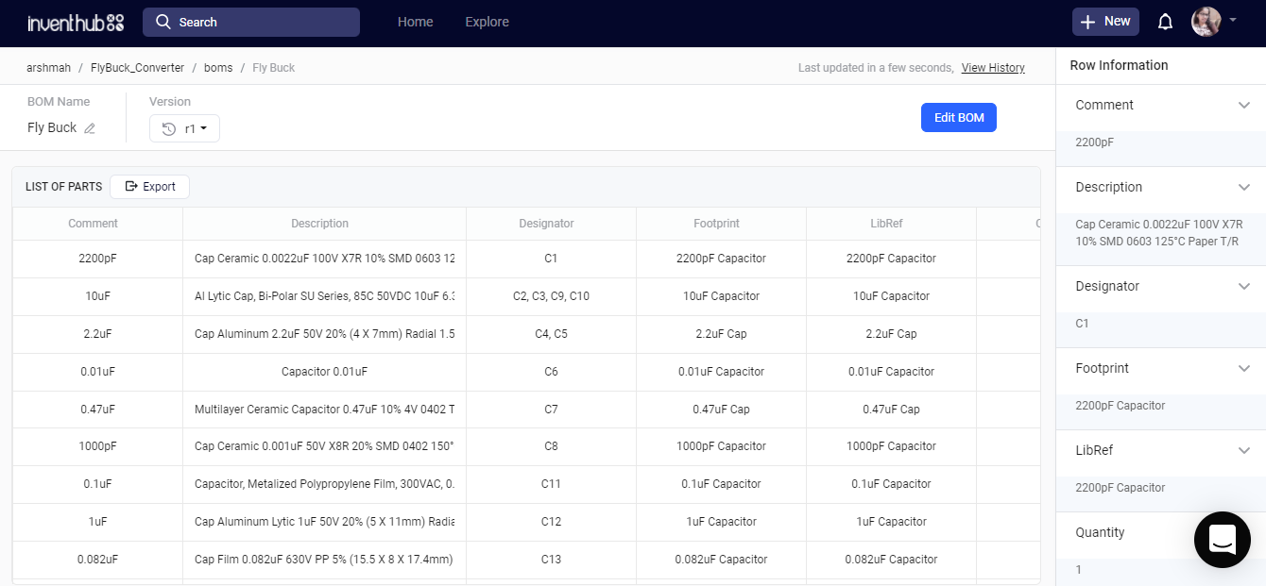Image resolution: width=1266 pixels, height=586 pixels.
Task: Open the r1 version dropdown
Action: (184, 129)
